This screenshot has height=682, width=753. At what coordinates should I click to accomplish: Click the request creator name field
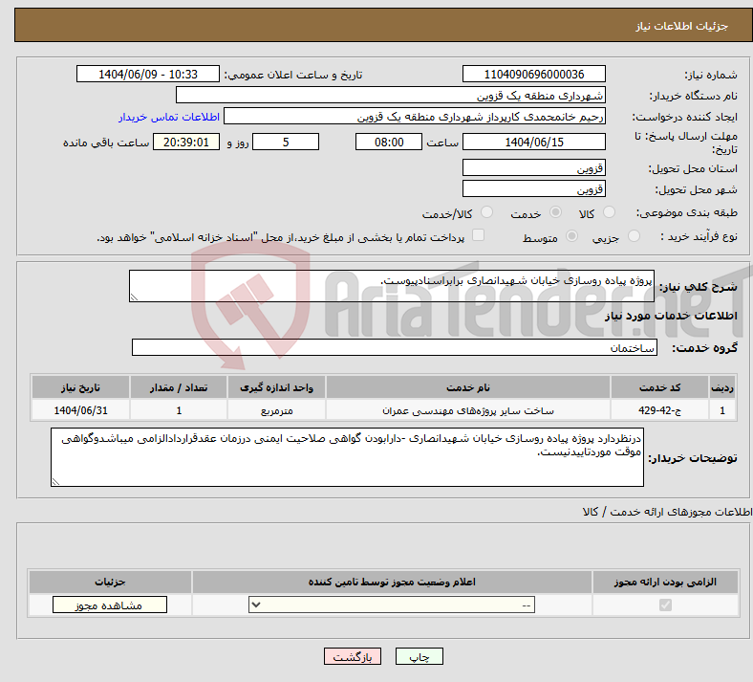(415, 117)
